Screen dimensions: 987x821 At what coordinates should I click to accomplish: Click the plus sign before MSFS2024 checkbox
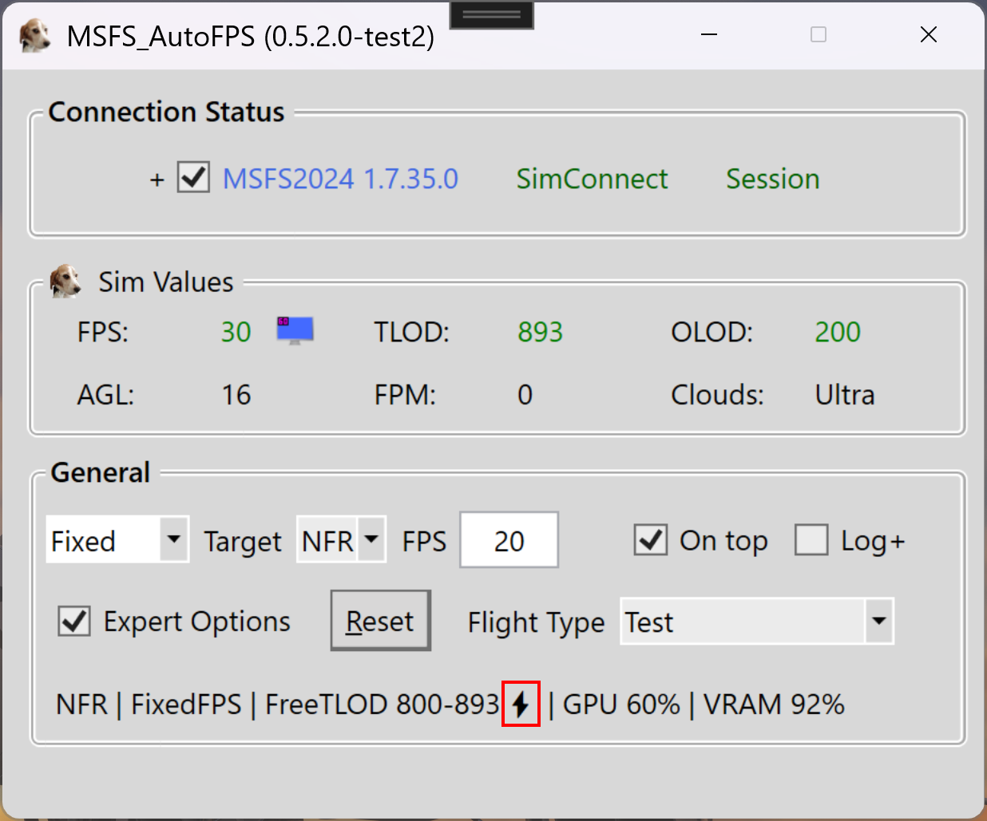157,180
